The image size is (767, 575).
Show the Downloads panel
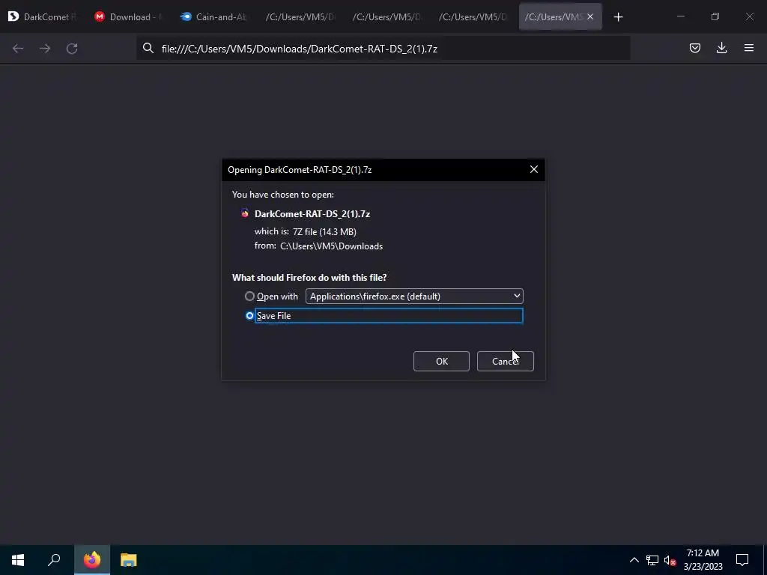[721, 48]
